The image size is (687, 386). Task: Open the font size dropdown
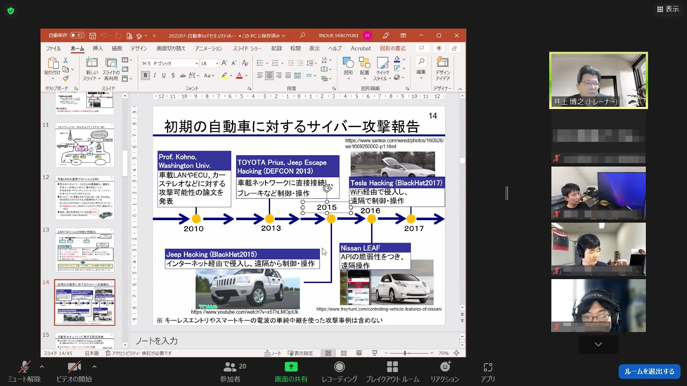point(217,64)
